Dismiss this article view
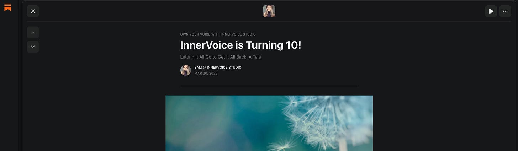 (33, 11)
